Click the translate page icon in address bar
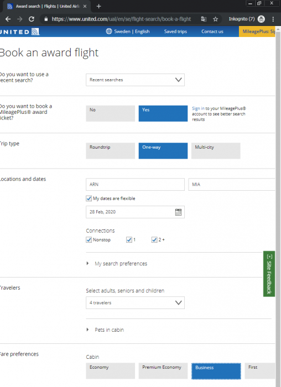Screen dimensions: 281x387 point(204,19)
